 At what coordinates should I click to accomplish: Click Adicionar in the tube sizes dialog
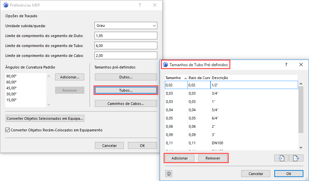(x=179, y=158)
